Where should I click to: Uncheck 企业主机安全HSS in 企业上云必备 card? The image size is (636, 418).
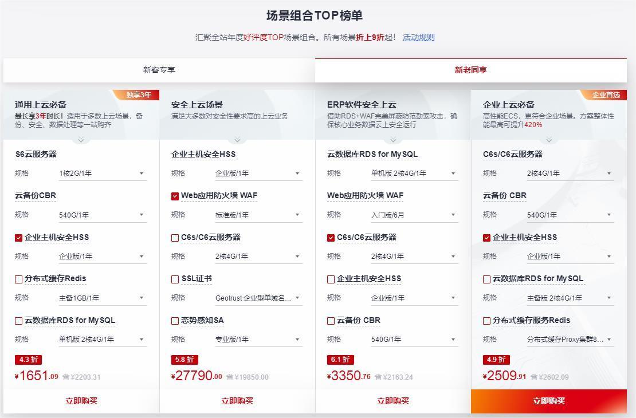486,238
